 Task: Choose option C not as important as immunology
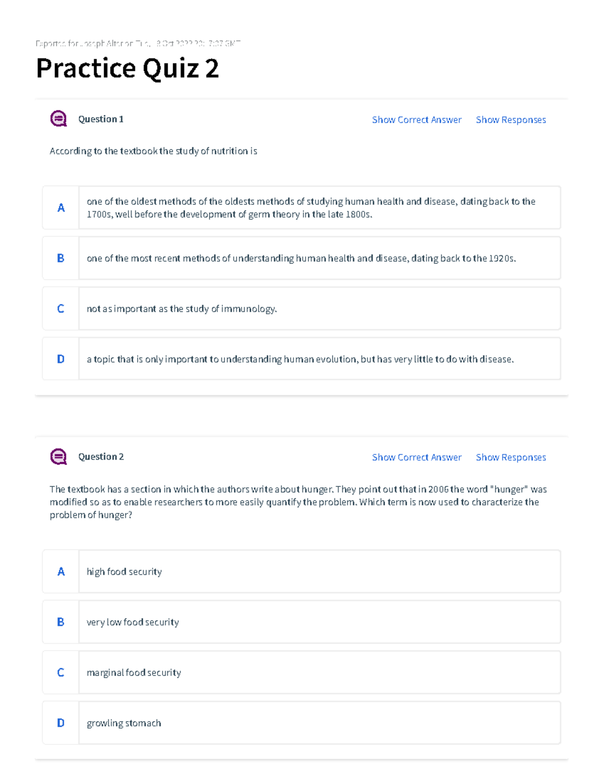click(x=301, y=308)
